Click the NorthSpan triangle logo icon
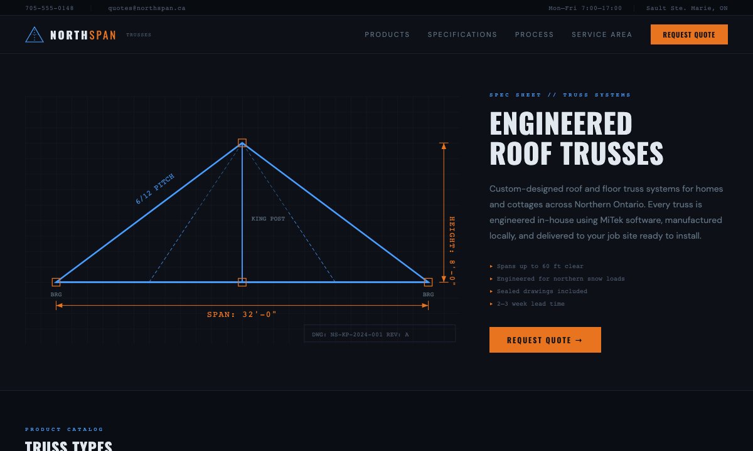 tap(35, 34)
